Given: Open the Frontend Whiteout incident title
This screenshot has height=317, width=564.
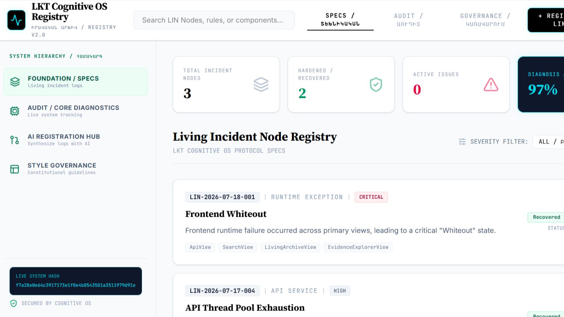Looking at the screenshot, I should (x=226, y=214).
